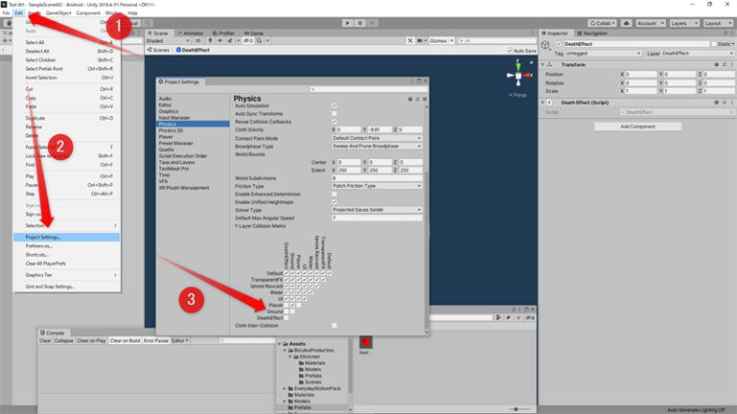
Task: Open the Physics settings help icon
Action: click(411, 99)
